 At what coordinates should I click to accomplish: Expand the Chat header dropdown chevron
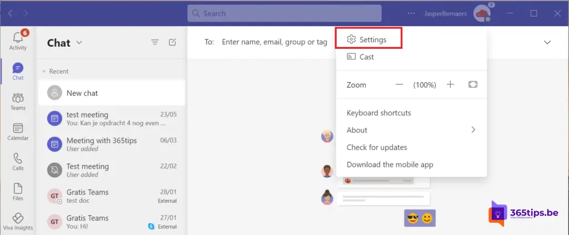pos(79,43)
